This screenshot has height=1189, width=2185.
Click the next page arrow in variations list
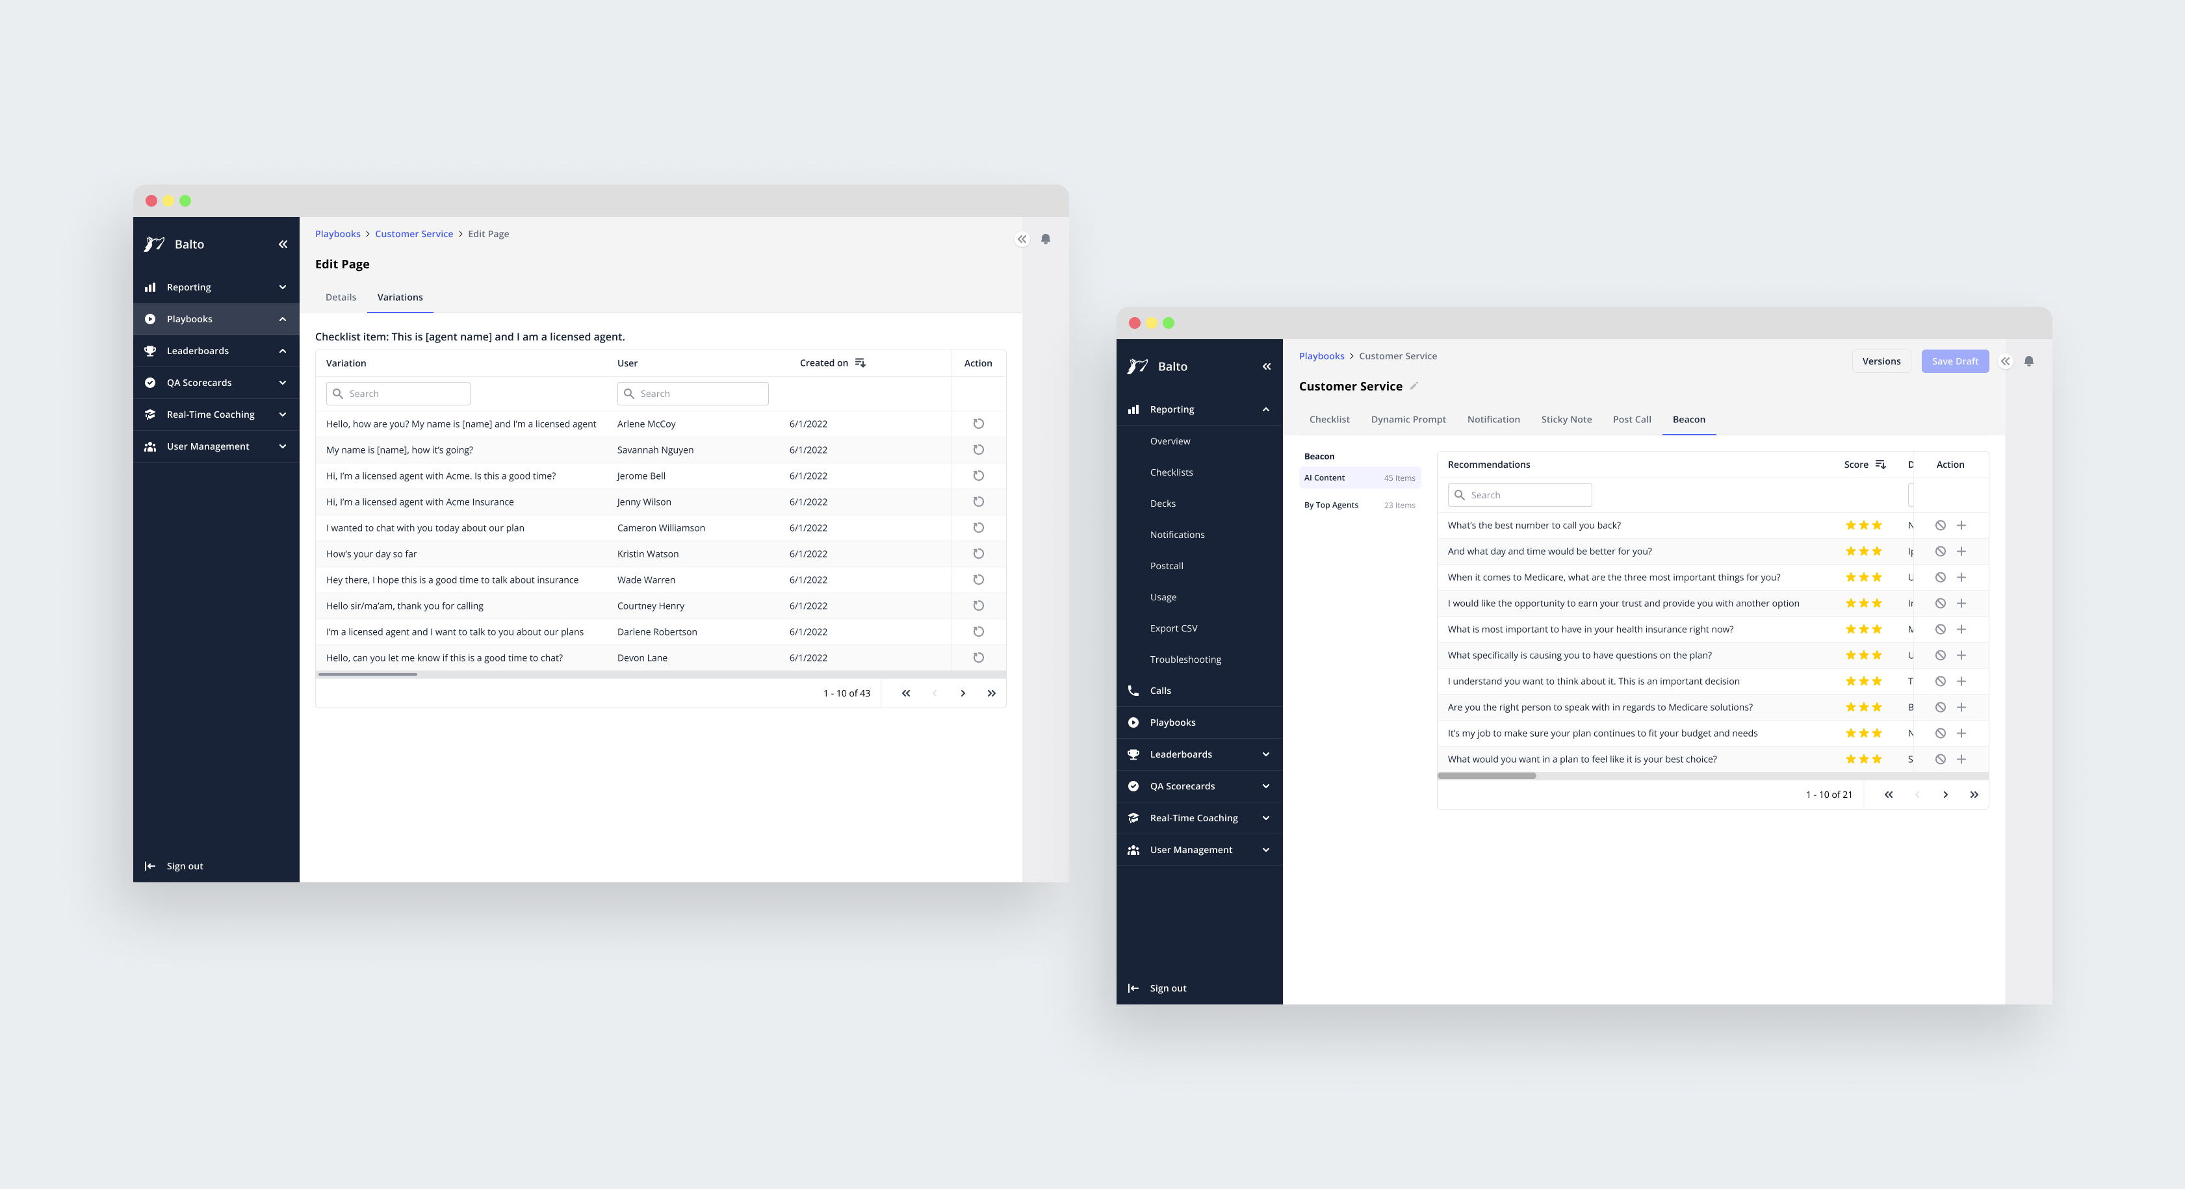tap(962, 693)
